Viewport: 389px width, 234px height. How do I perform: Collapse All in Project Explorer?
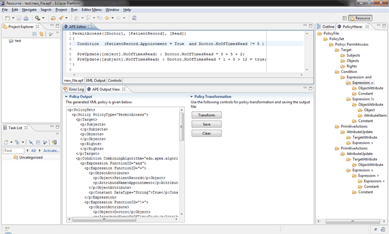[x=35, y=34]
